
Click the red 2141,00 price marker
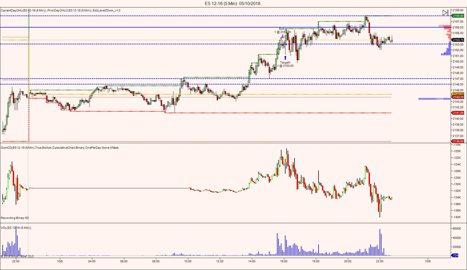(458, 113)
